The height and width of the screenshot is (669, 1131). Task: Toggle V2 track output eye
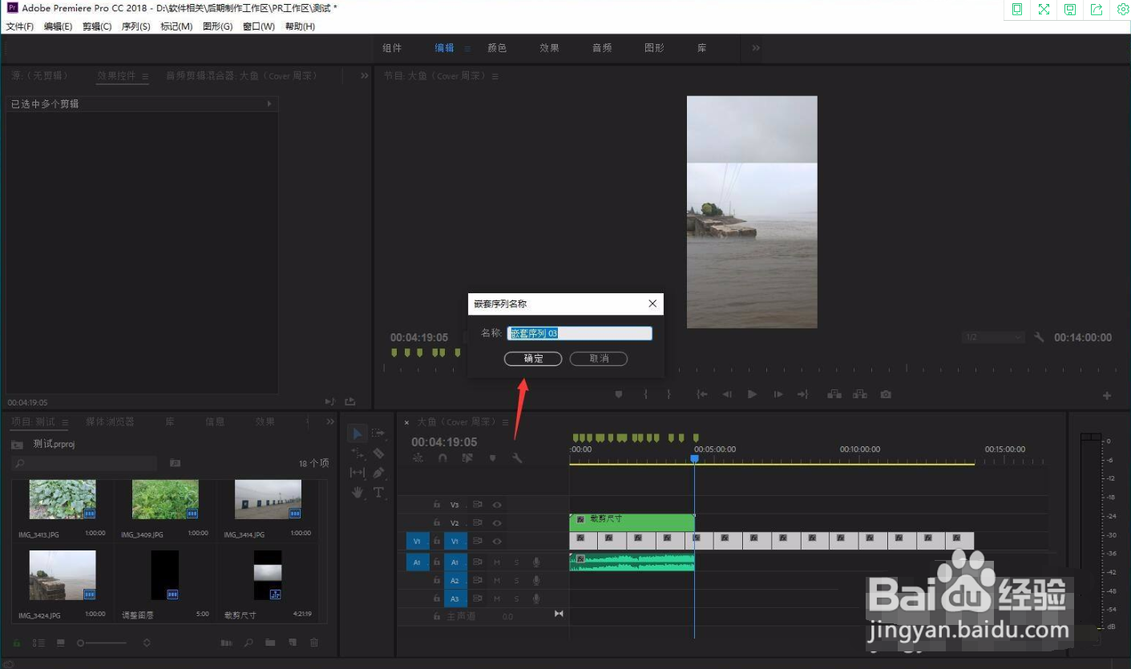(x=497, y=523)
